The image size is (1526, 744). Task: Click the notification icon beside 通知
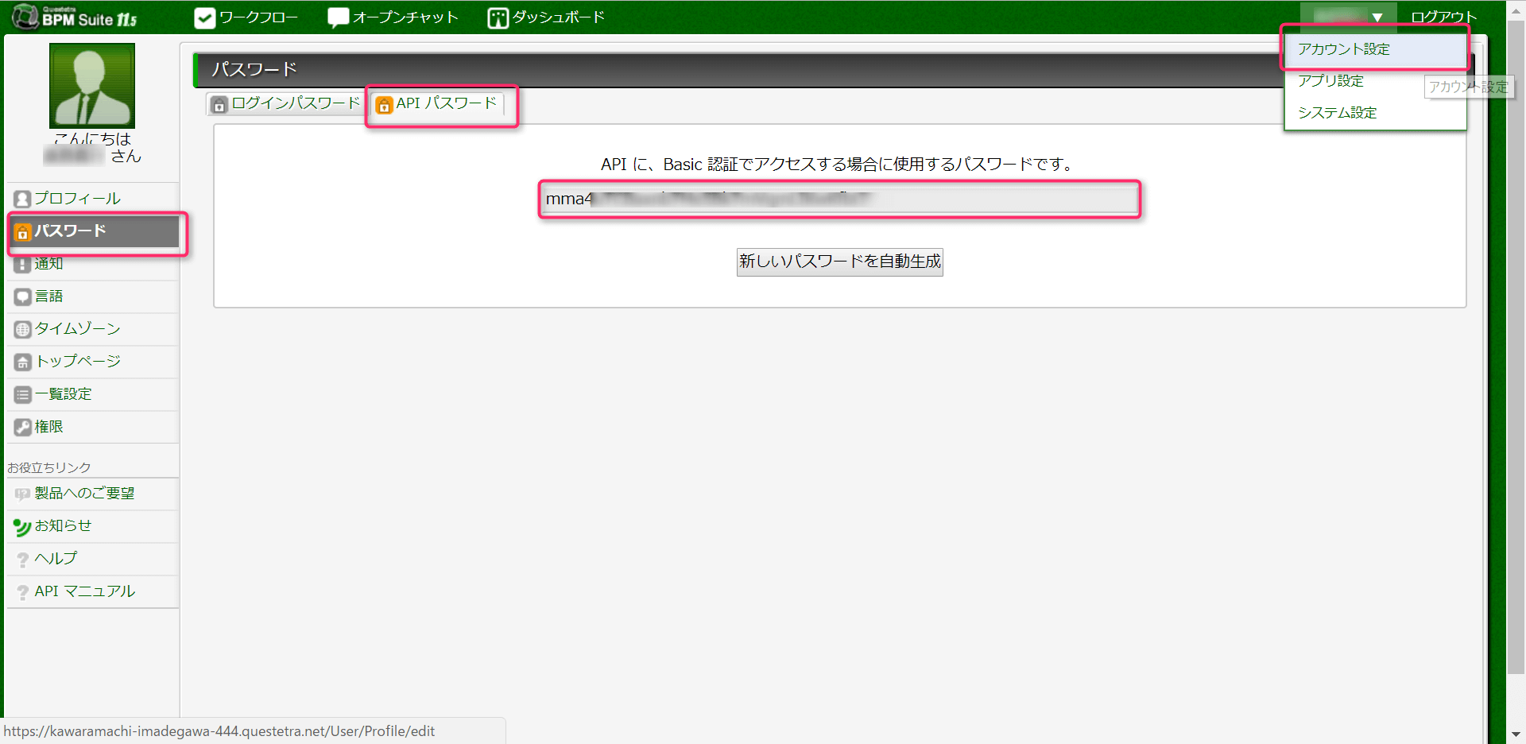pos(22,264)
